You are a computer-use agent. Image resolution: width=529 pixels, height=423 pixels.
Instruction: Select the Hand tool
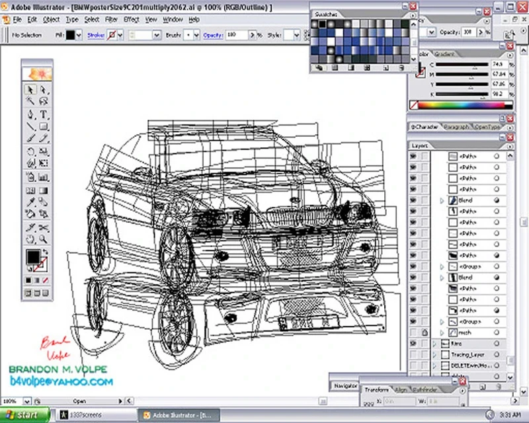click(x=30, y=237)
